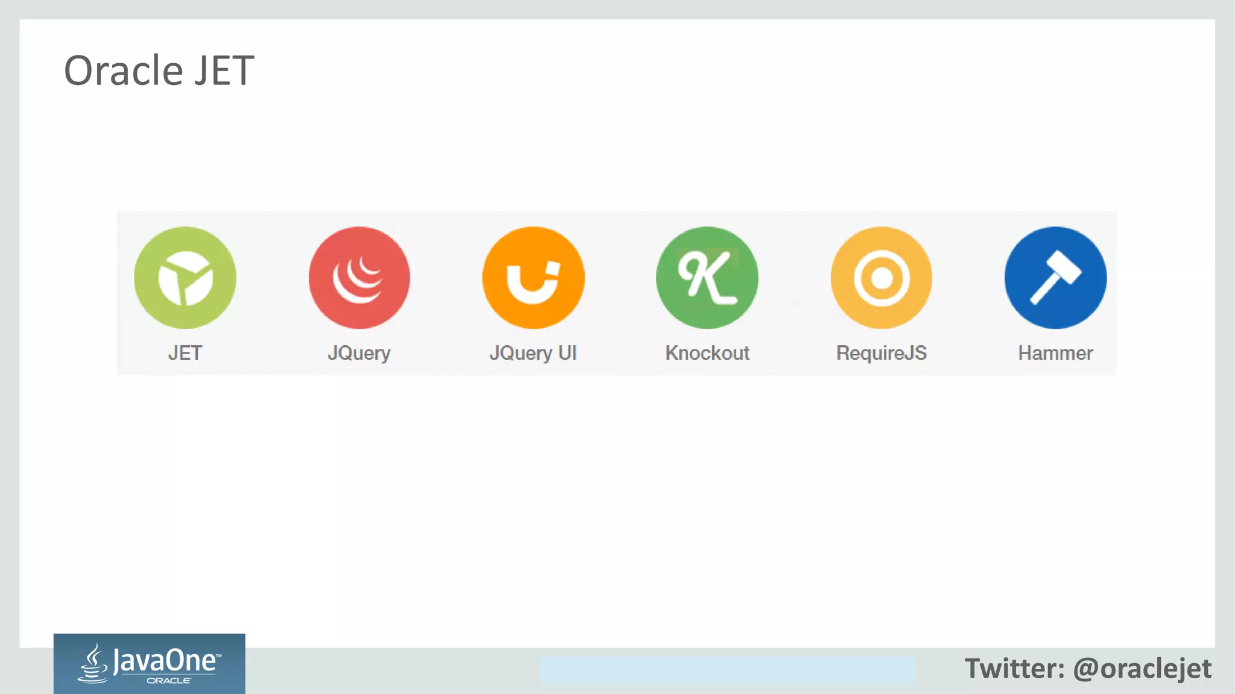
Task: Open the orange JQuery UI icon
Action: click(533, 278)
